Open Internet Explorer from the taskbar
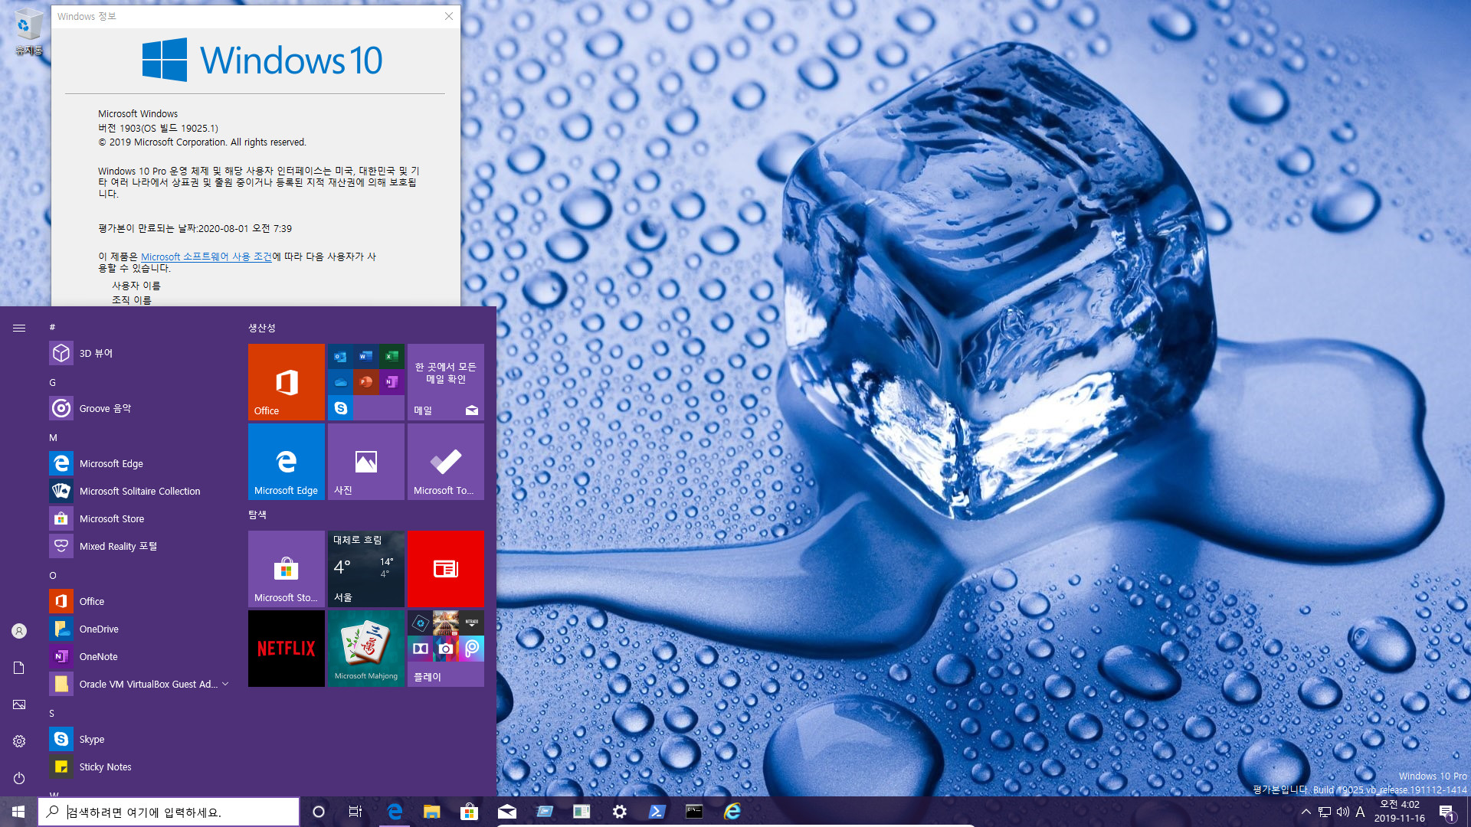 [732, 812]
